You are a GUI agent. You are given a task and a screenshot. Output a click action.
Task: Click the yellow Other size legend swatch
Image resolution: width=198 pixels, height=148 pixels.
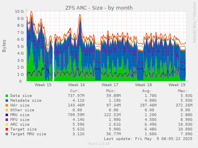pos(7,110)
